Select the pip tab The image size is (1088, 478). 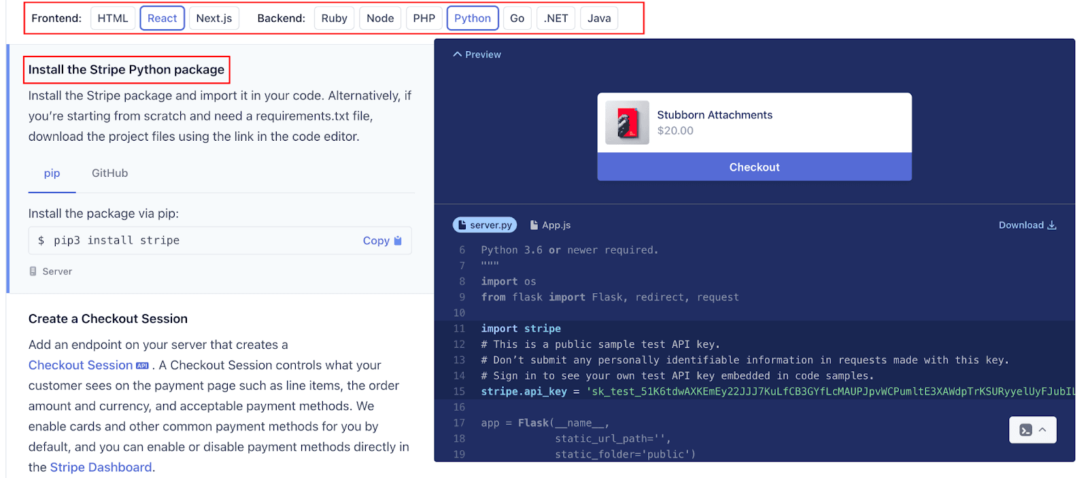pyautogui.click(x=52, y=173)
